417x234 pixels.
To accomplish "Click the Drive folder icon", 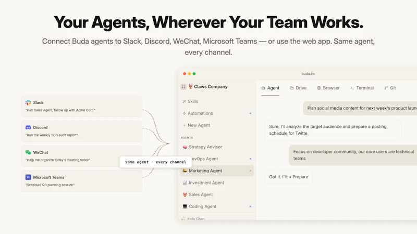I will [x=292, y=88].
